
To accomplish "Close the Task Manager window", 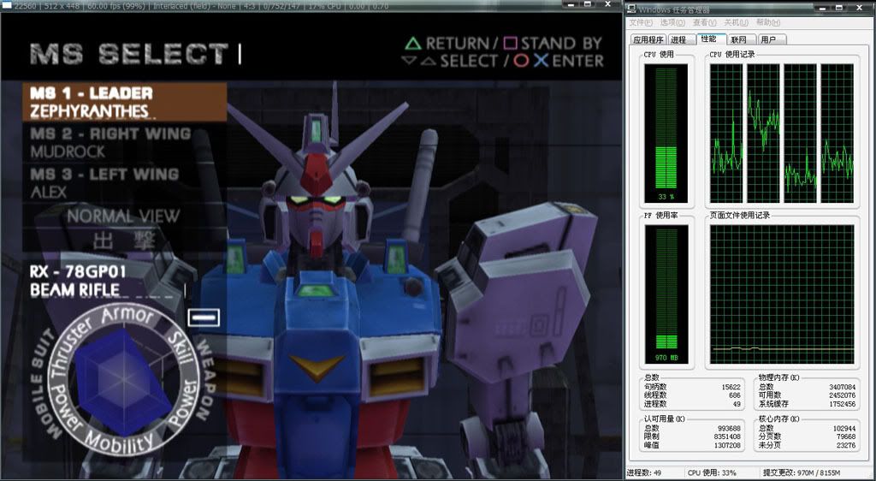I will pyautogui.click(x=859, y=7).
